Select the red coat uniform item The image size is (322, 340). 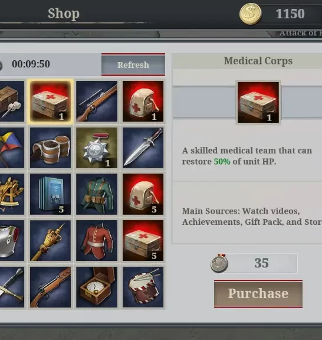pos(97,240)
